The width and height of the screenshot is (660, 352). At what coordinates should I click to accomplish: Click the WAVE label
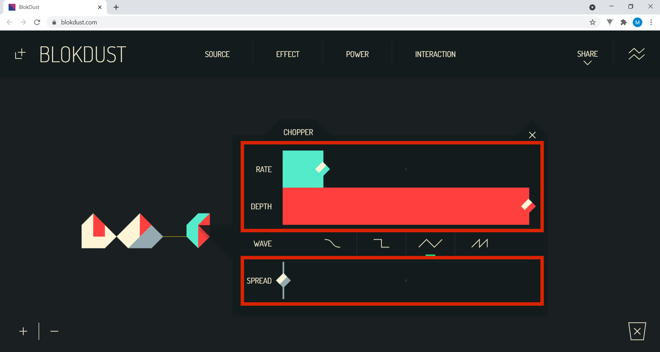[x=263, y=244]
